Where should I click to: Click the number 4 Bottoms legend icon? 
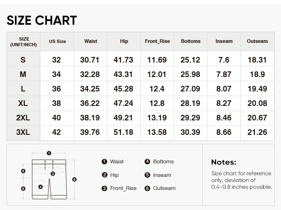(x=148, y=161)
